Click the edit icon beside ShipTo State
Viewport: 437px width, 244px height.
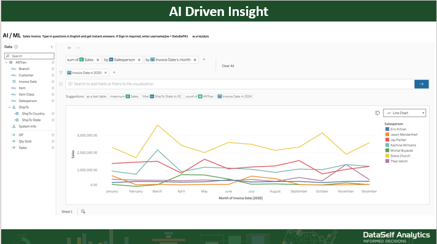(53, 120)
